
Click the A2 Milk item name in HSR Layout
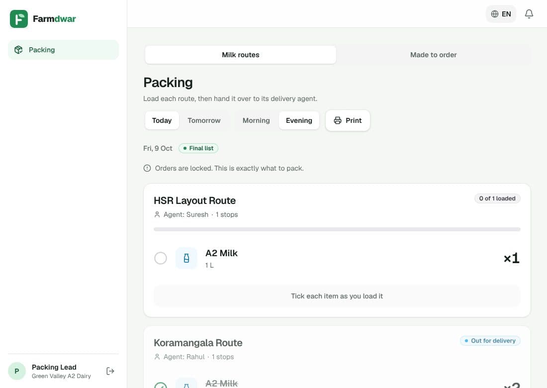[221, 253]
